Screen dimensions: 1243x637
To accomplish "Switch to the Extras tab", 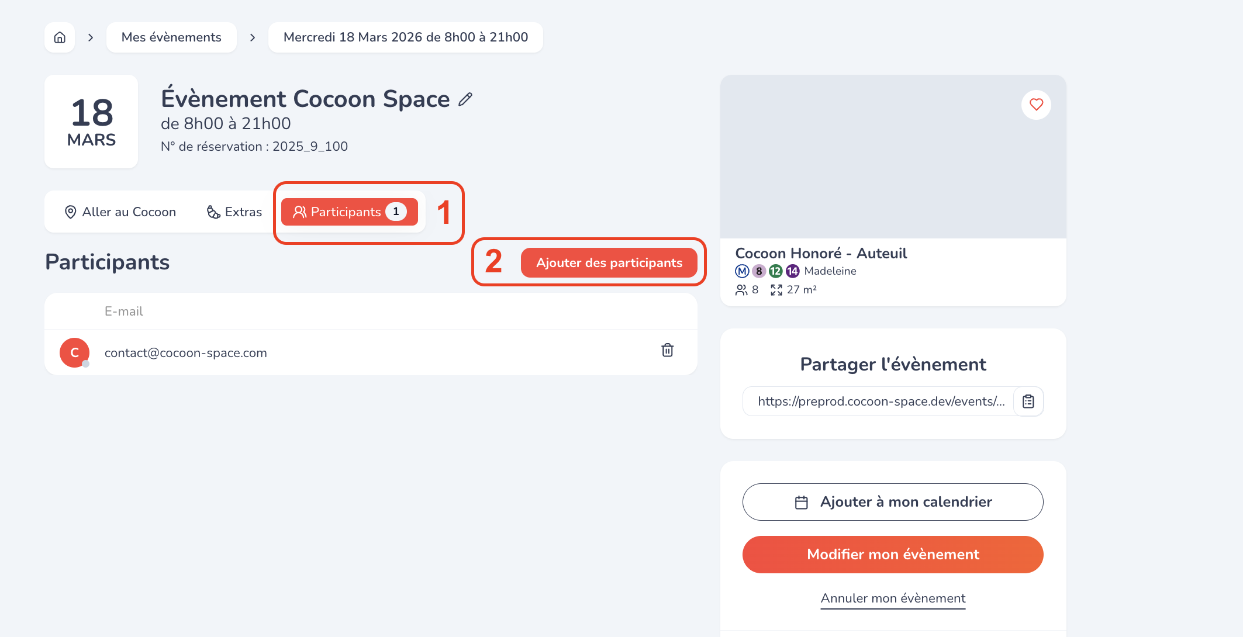I will tap(234, 212).
